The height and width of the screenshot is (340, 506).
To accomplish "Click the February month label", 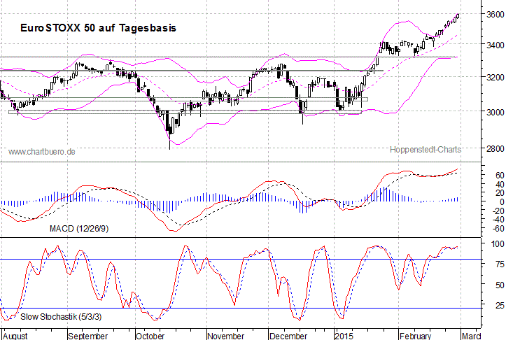I will 415,336.
